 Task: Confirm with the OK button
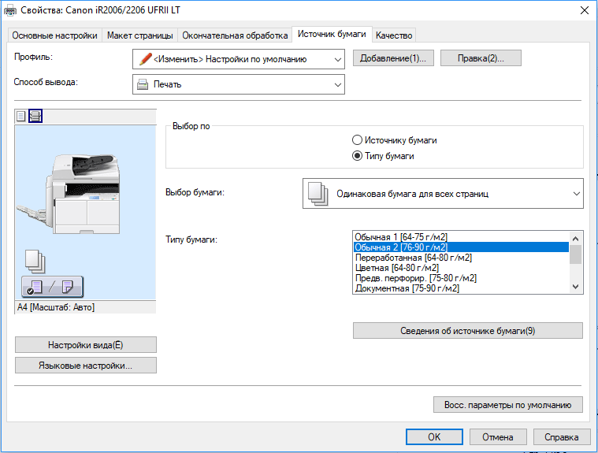434,436
